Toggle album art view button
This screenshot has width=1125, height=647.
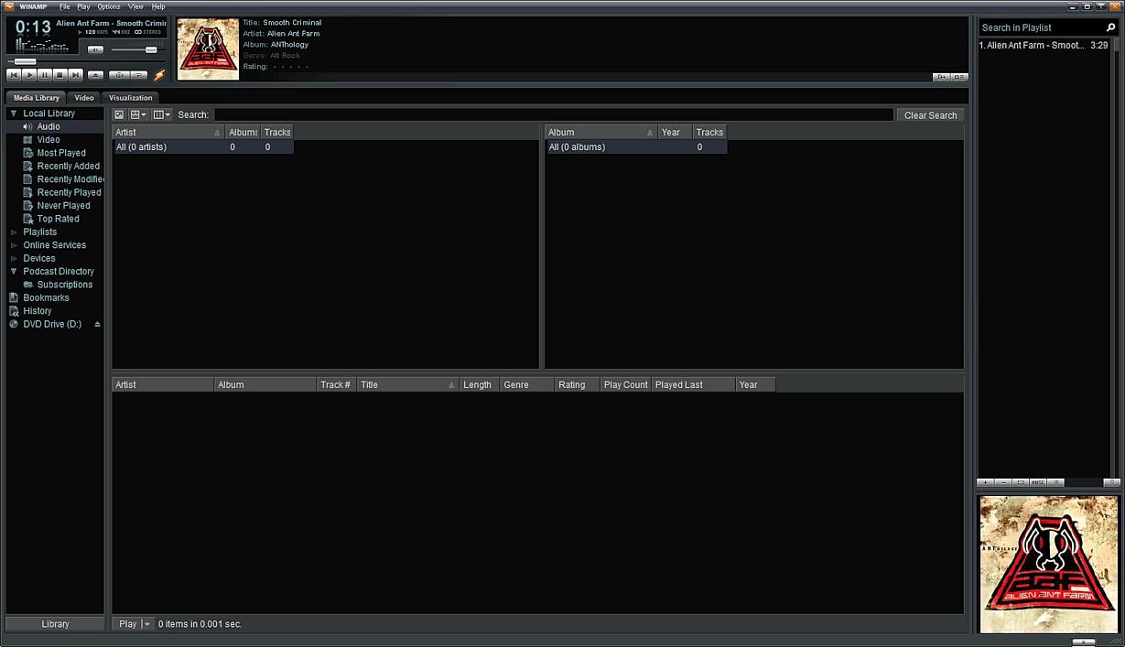[119, 115]
